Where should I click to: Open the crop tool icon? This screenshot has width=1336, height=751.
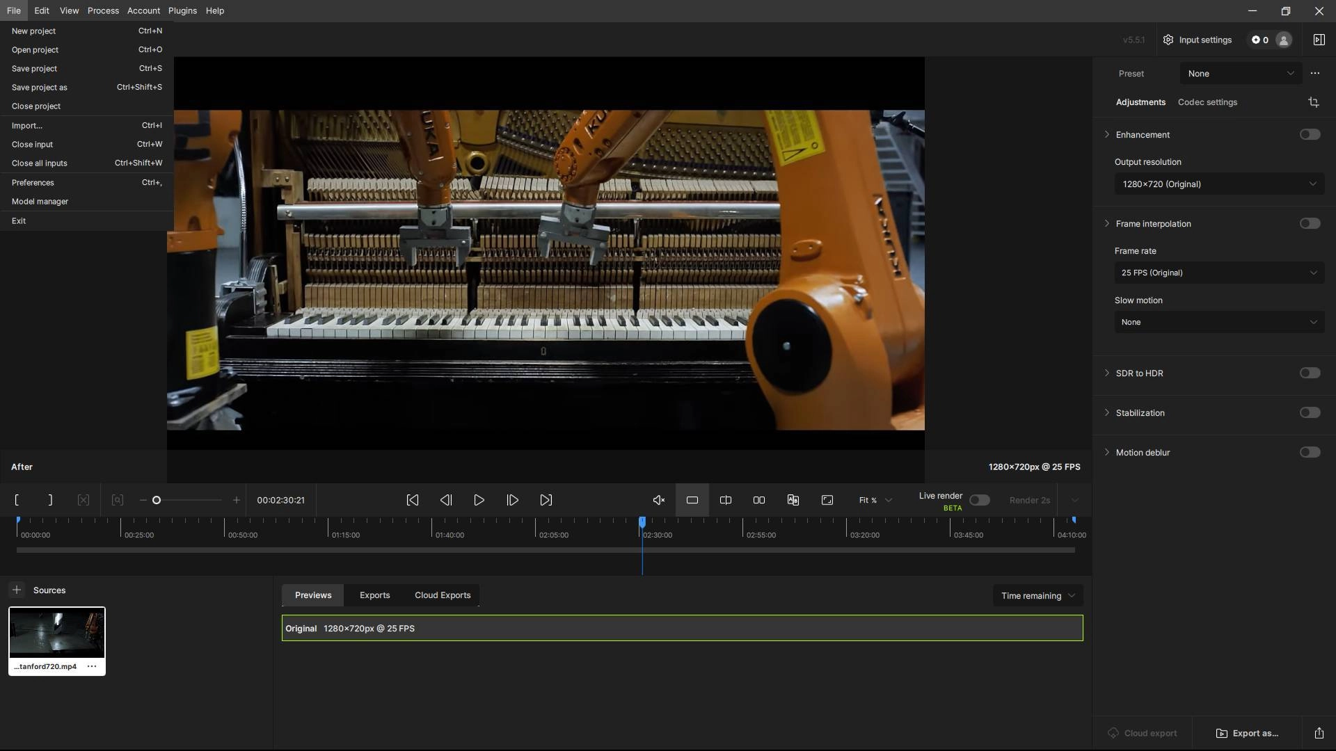pyautogui.click(x=1314, y=102)
